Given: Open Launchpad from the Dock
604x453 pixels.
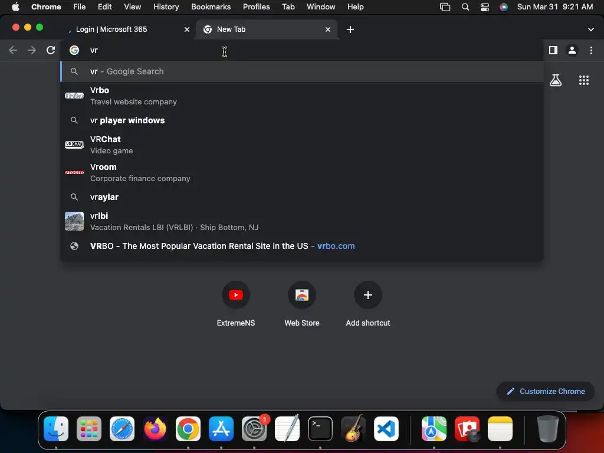Looking at the screenshot, I should tap(89, 429).
